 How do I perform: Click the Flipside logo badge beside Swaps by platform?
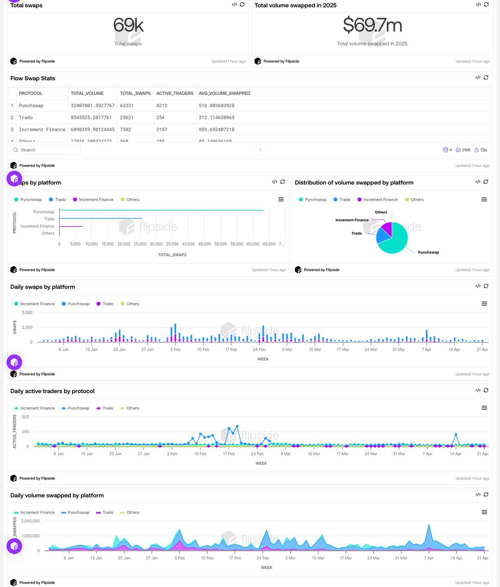[x=14, y=178]
